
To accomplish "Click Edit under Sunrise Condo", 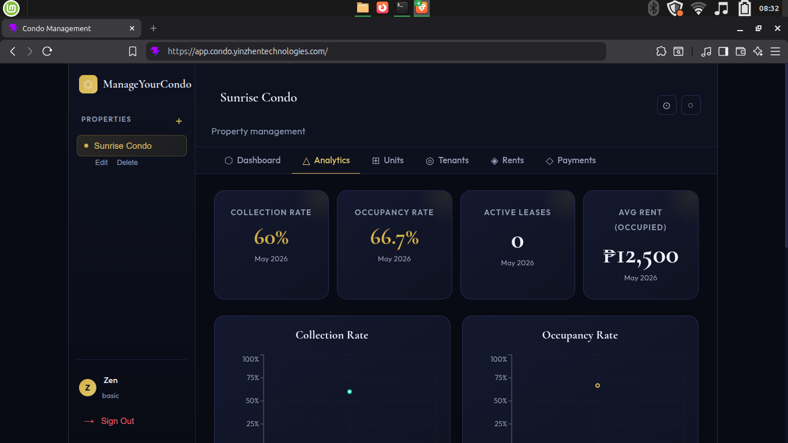I will pos(102,163).
